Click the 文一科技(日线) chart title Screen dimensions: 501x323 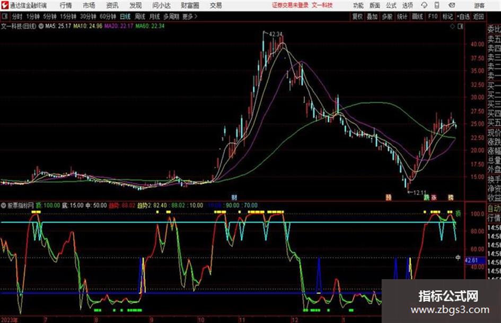pyautogui.click(x=19, y=26)
